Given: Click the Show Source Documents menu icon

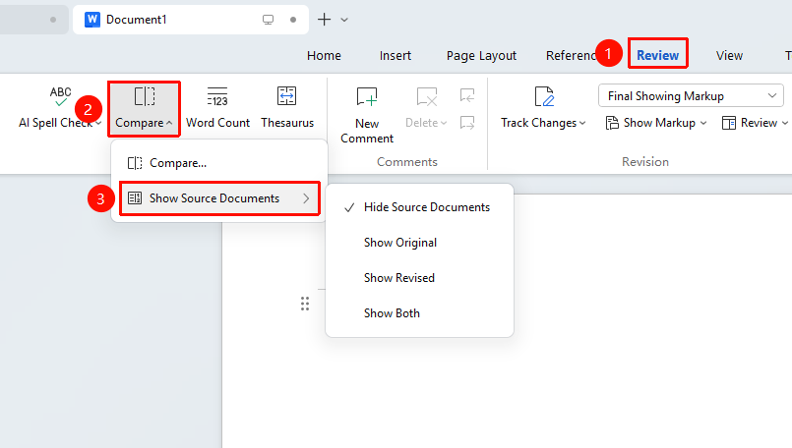Looking at the screenshot, I should pos(135,198).
